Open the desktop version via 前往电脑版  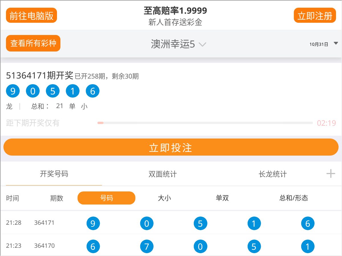point(31,15)
